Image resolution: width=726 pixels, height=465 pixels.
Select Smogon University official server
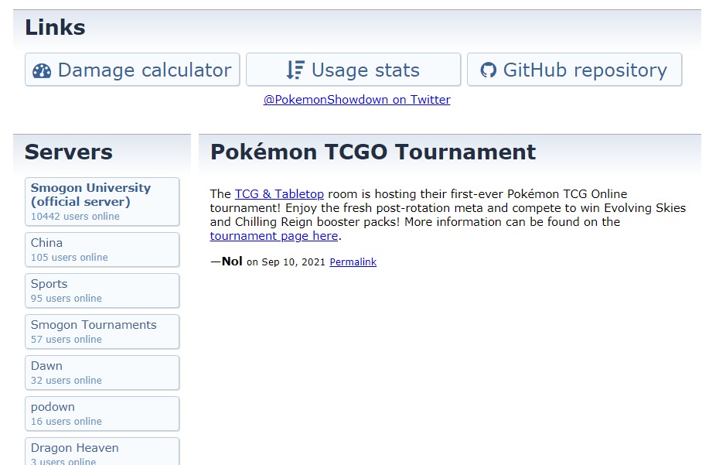pyautogui.click(x=102, y=202)
